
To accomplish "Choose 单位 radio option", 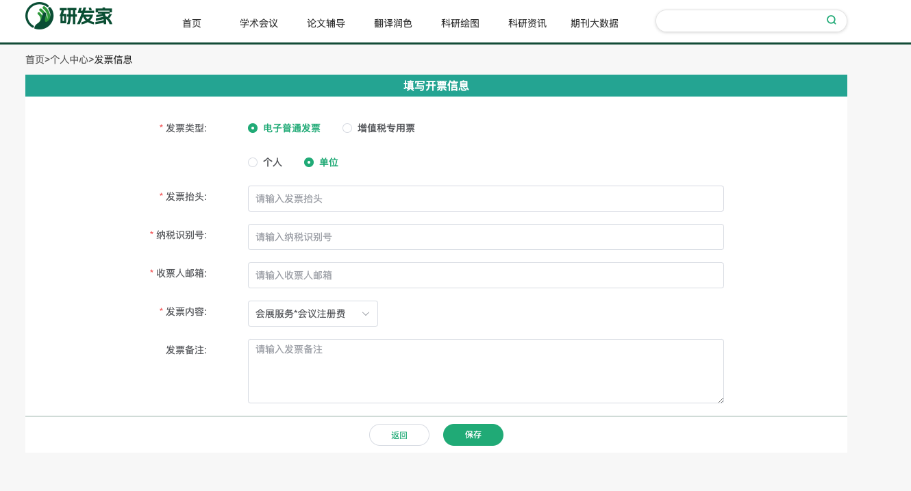I will point(309,162).
